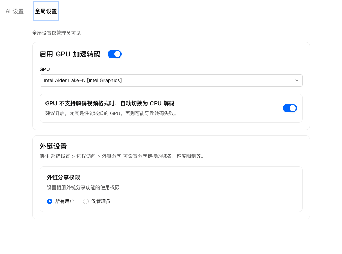Disable the 启用 GPU 加速转码 toggle
Viewport: 342px width, 254px height.
click(114, 54)
